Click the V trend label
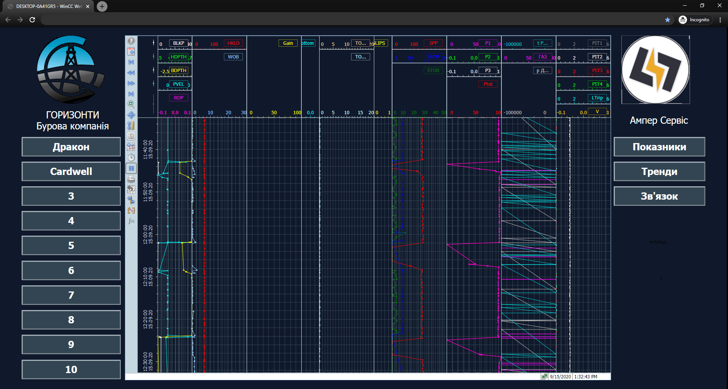This screenshot has height=389, width=728. click(x=597, y=112)
